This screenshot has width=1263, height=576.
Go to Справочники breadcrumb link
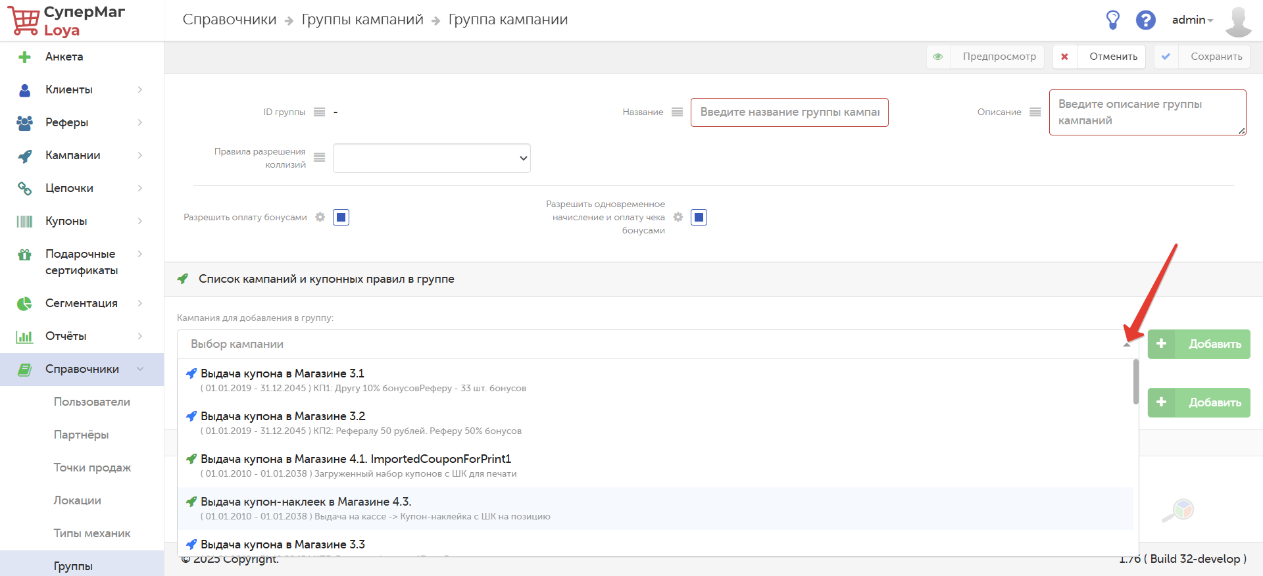pos(230,20)
